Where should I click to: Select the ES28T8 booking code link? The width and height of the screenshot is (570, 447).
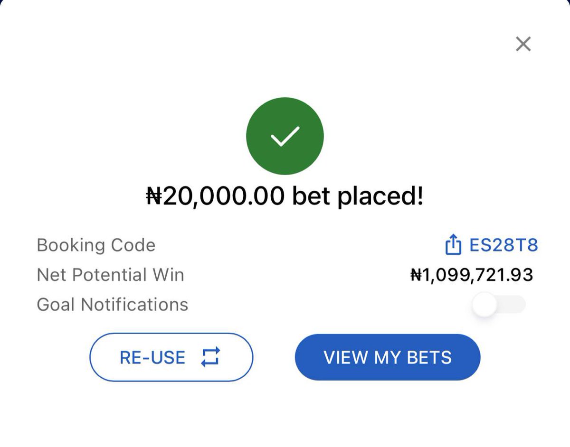503,245
